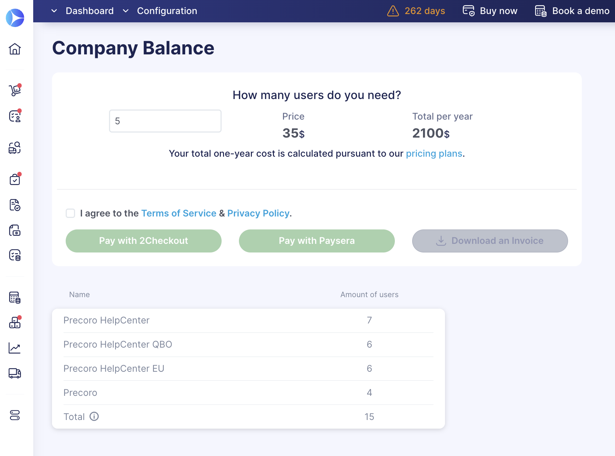Open the hand-truck cart sidebar icon
The width and height of the screenshot is (615, 456).
(x=15, y=90)
